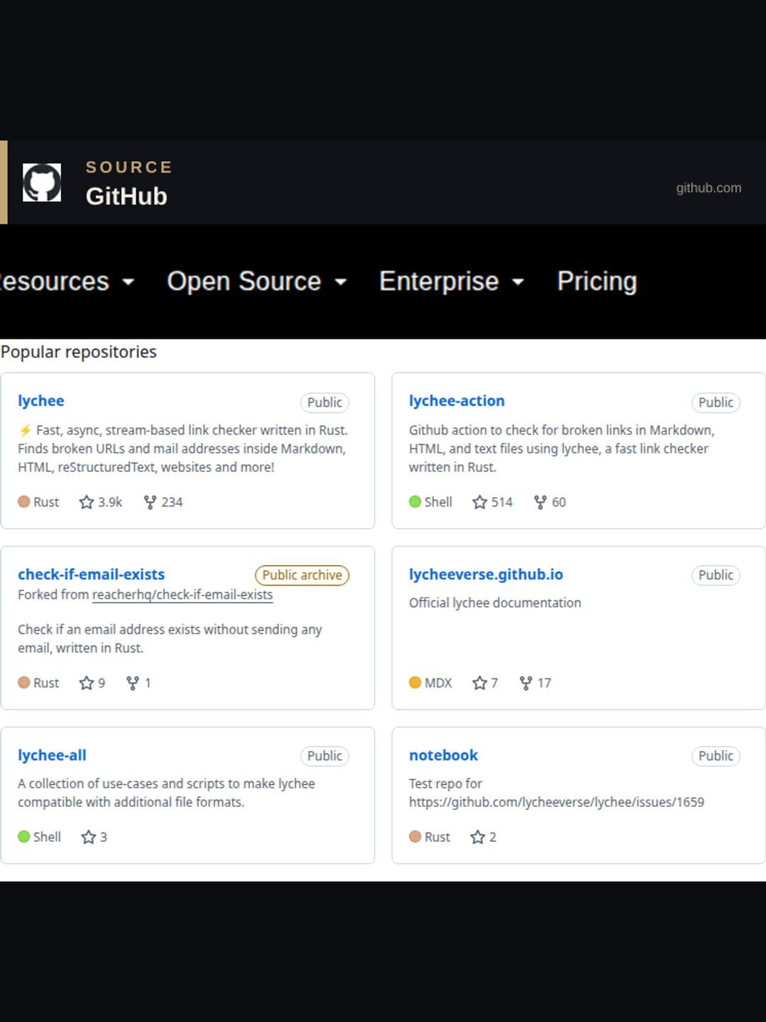Open the lychee-action repository link
766x1022 pixels.
coord(457,401)
